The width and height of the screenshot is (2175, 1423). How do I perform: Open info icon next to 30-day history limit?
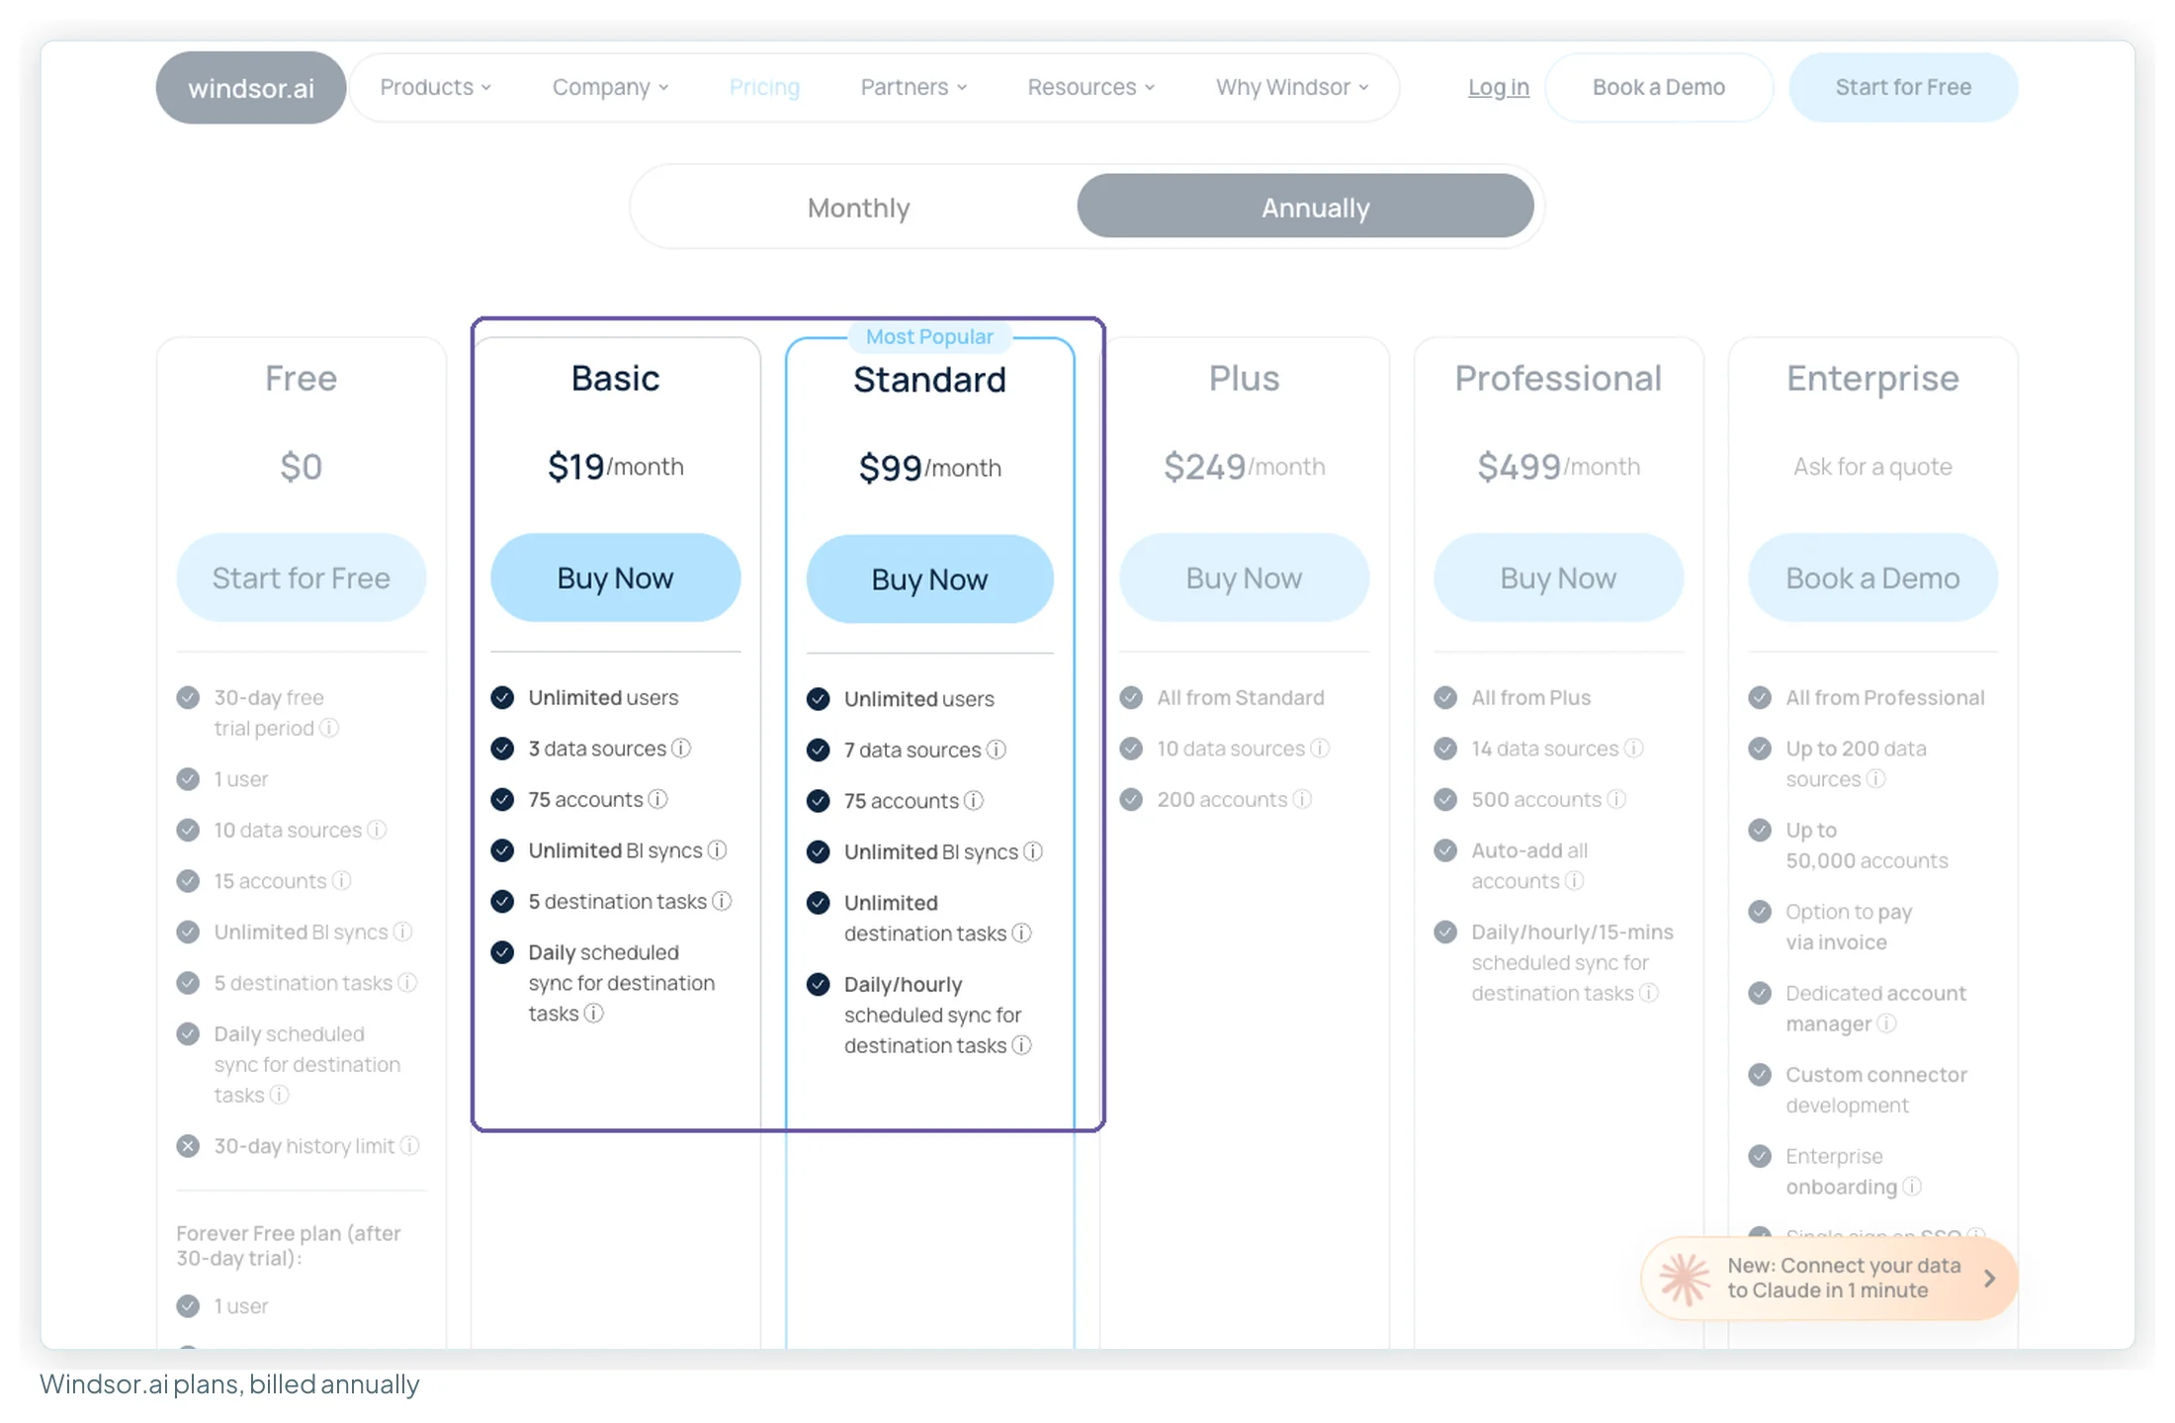(410, 1145)
